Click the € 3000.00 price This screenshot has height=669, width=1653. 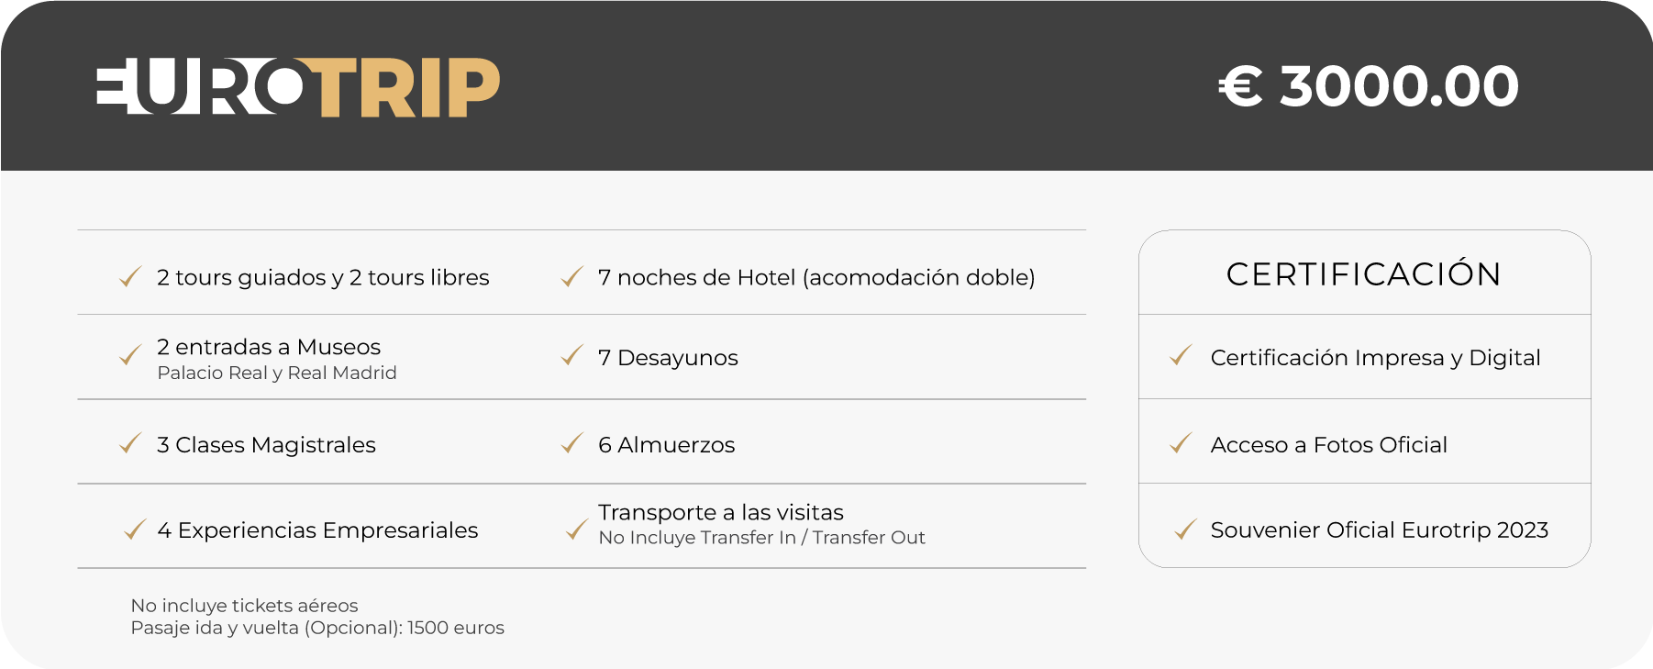click(1369, 86)
